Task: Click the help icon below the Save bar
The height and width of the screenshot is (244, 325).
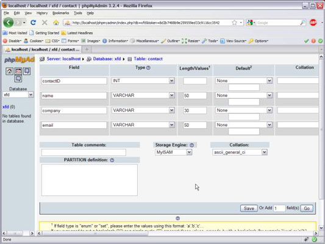Action: coord(177,218)
